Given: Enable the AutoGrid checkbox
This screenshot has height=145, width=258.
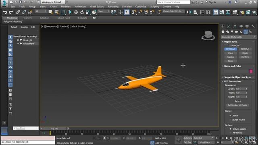Looking at the screenshot, I should [230, 46].
